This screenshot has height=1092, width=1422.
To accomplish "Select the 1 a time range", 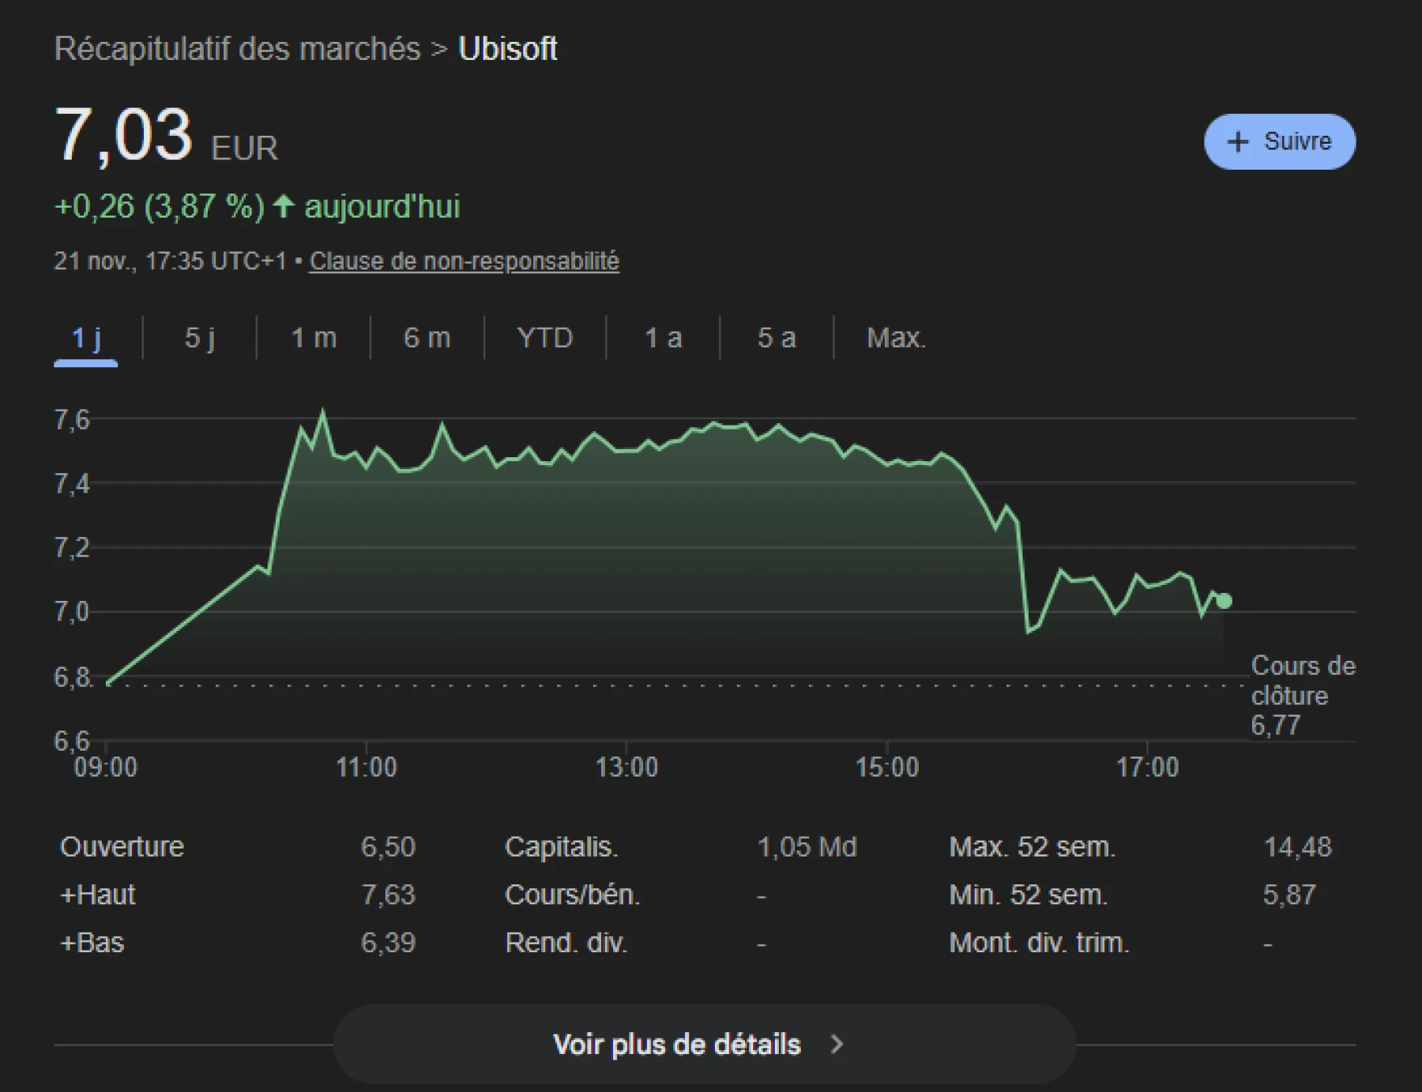I will click(x=662, y=338).
